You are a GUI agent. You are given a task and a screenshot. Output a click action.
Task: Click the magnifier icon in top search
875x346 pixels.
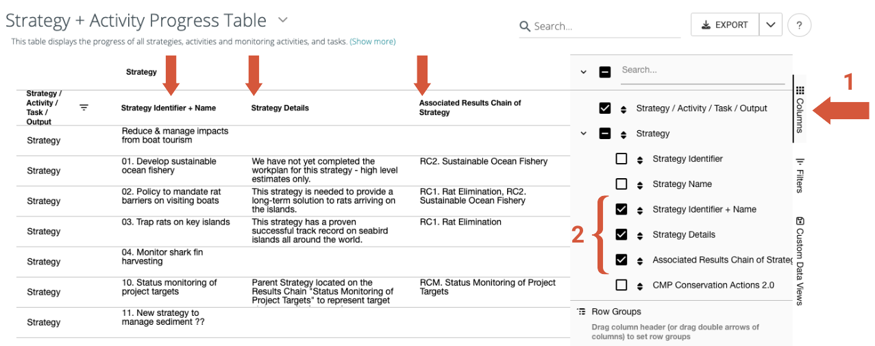[525, 26]
